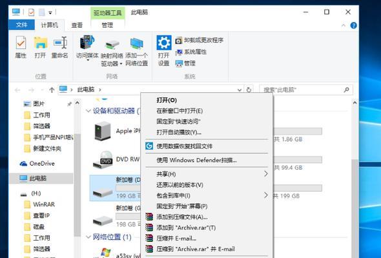Screen dimensions: 381x258
Task: Select the DVD RW drive icon
Action: [103, 160]
